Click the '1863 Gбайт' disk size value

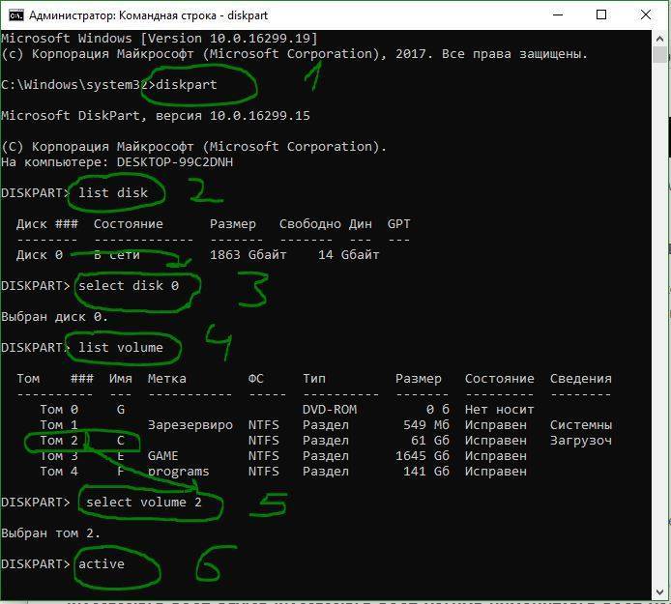tap(248, 255)
